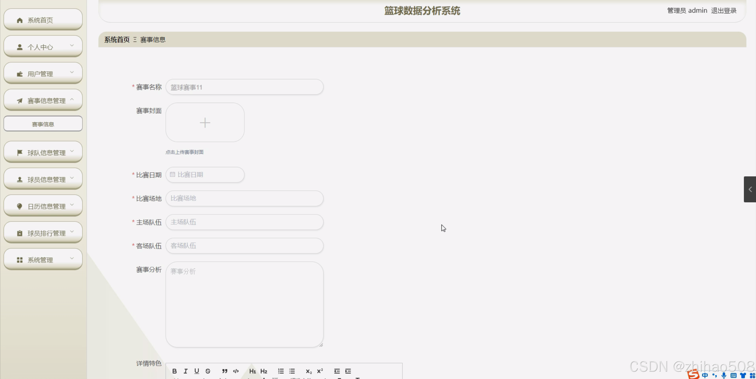Apply Heading 1 style
The width and height of the screenshot is (756, 379).
coord(252,371)
